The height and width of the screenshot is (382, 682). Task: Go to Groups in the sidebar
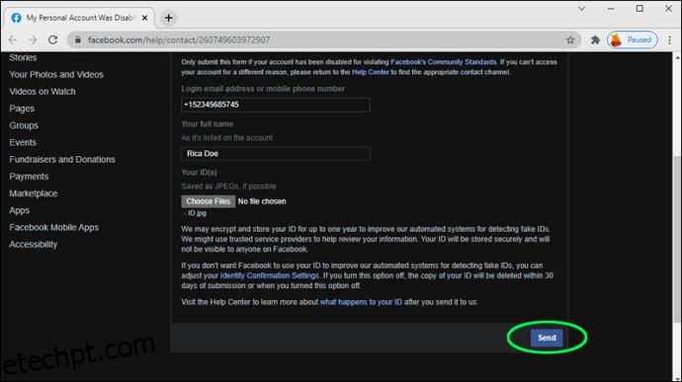(24, 125)
